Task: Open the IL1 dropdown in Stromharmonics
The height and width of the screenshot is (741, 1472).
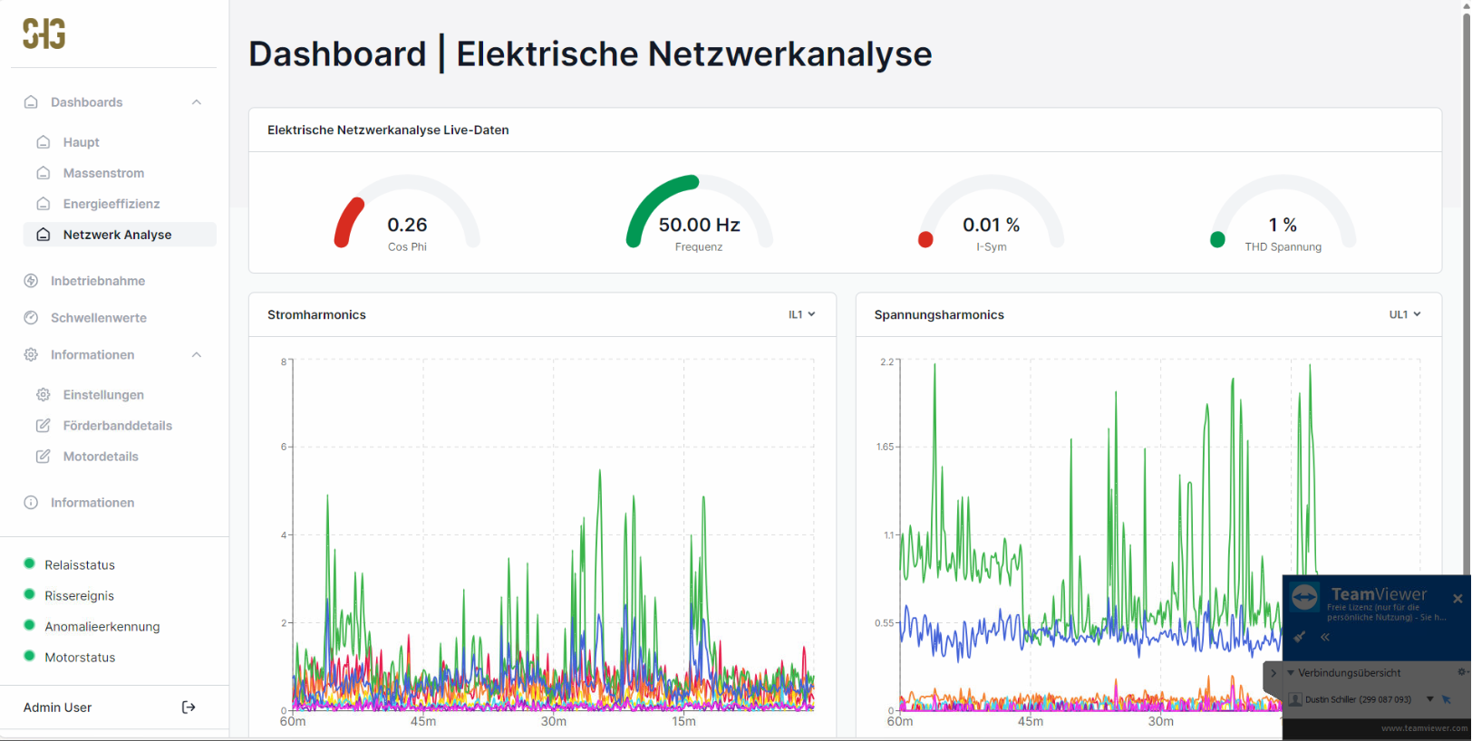Action: coord(801,314)
